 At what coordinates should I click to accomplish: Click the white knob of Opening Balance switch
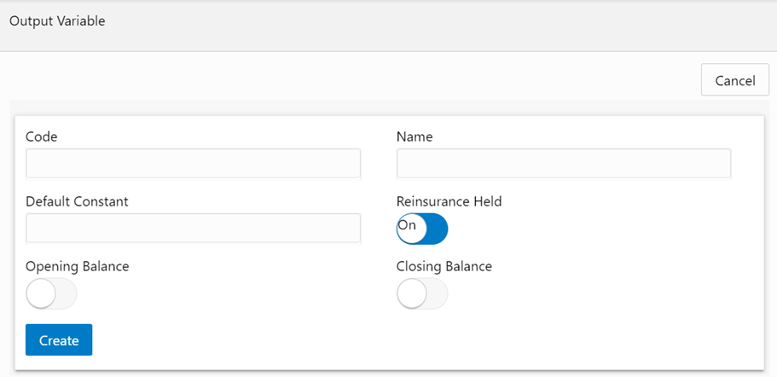[x=40, y=294]
